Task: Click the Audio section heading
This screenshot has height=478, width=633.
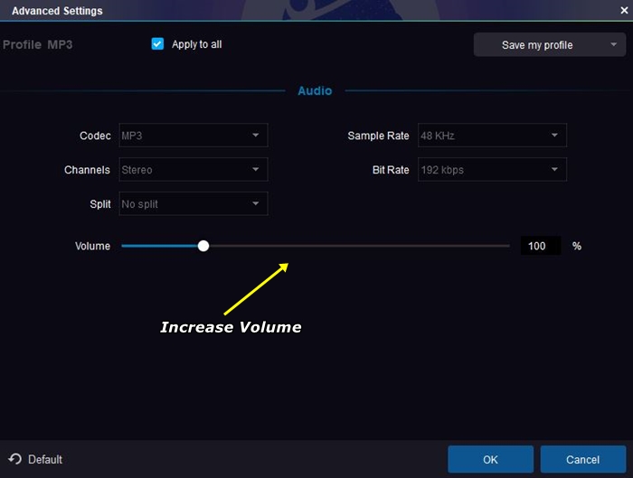Action: pyautogui.click(x=315, y=90)
